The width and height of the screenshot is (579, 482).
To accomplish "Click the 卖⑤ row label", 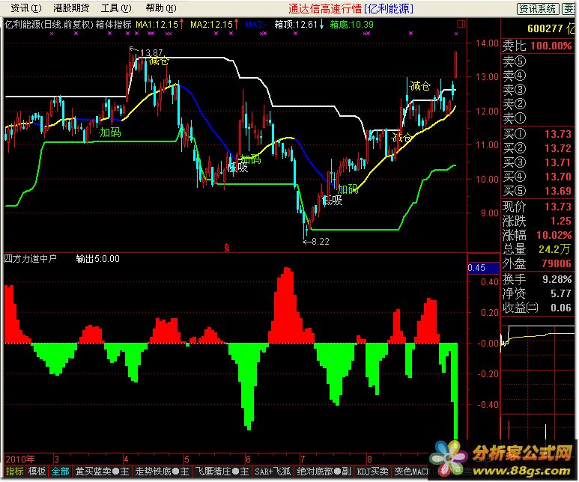I will tap(514, 61).
